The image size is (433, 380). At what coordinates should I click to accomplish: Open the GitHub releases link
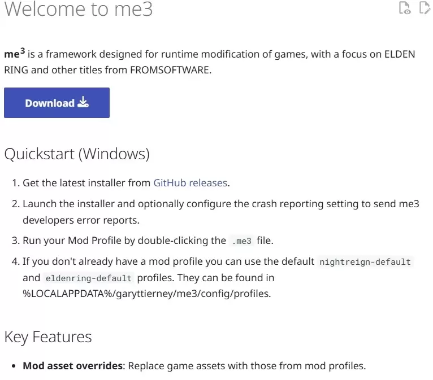click(190, 183)
